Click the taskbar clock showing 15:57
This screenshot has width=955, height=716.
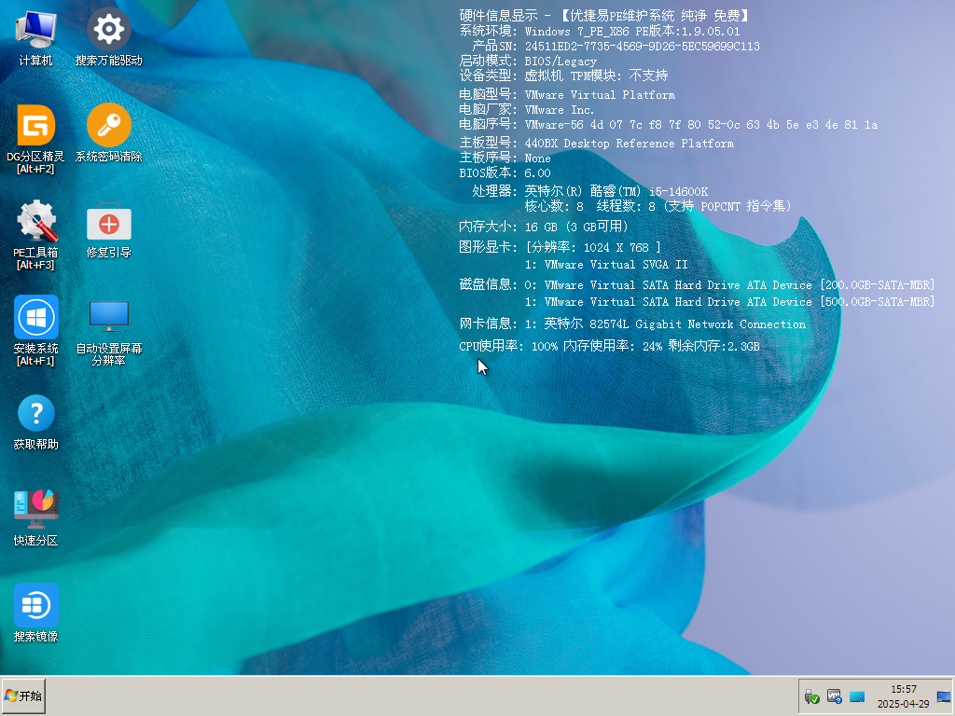[903, 696]
